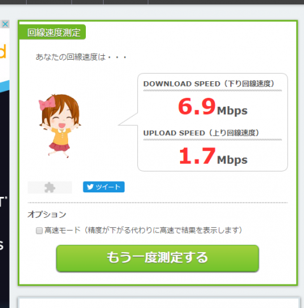Image resolution: width=304 pixels, height=308 pixels.
Task: Click the UPLOAD SPEED（上り回線速度） heading
Action: [x=201, y=133]
